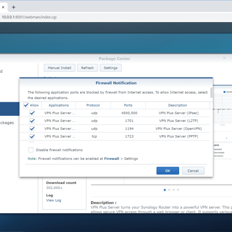The image size is (232, 232).
Task: Sort by Ports column header
Action: [128, 105]
